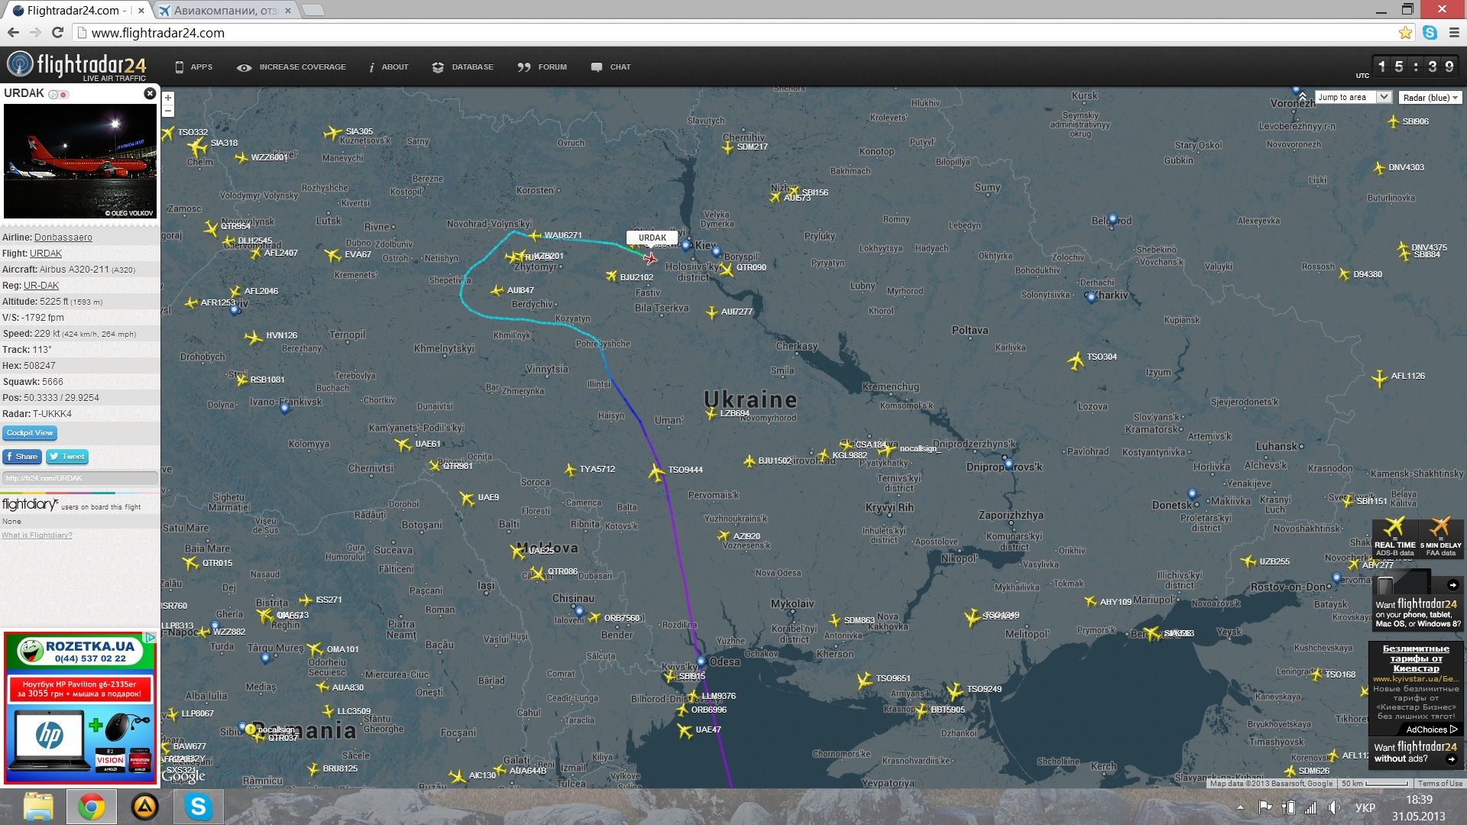Toggle the follow-aircraft switch next to URDAK
1467x825 pixels.
coord(59,95)
